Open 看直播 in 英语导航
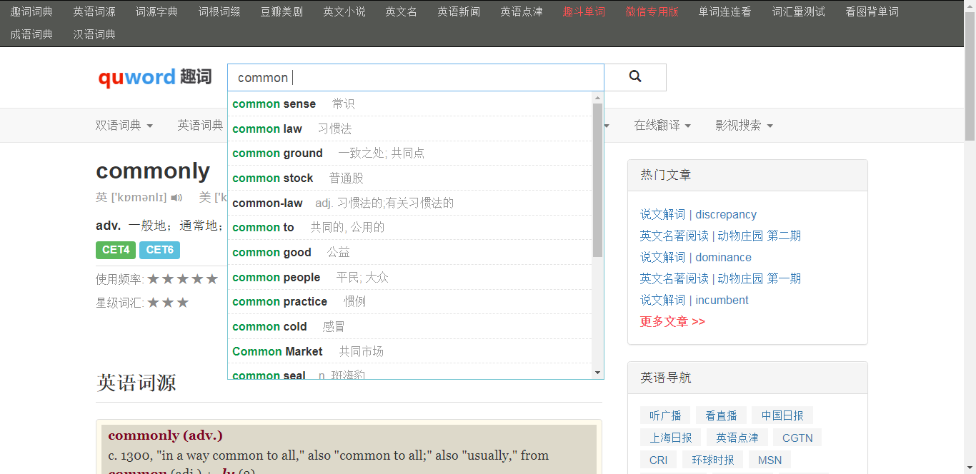This screenshot has width=976, height=474. (x=721, y=415)
